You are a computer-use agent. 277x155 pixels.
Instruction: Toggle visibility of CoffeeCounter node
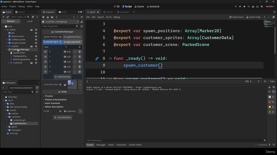[x=36, y=40]
